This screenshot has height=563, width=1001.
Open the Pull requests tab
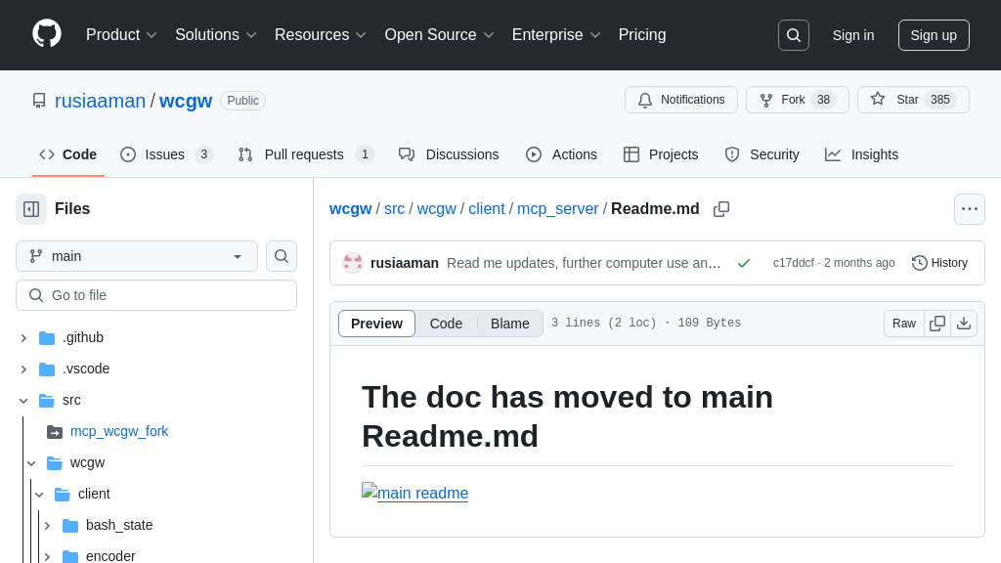tap(306, 154)
